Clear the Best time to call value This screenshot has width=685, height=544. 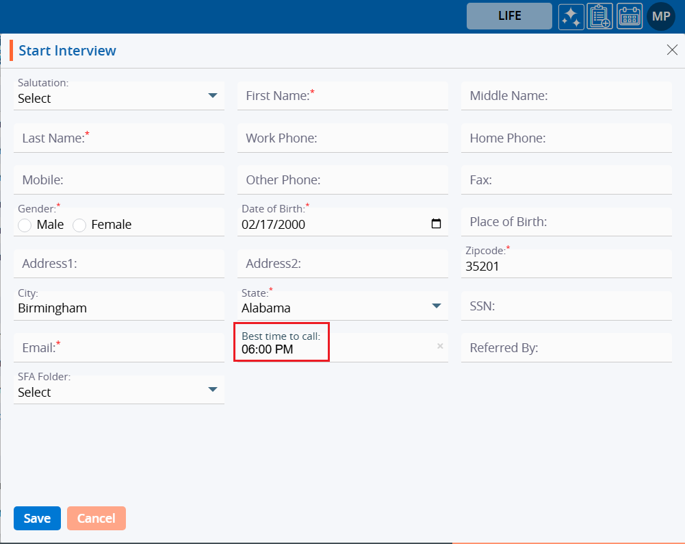[x=440, y=346]
